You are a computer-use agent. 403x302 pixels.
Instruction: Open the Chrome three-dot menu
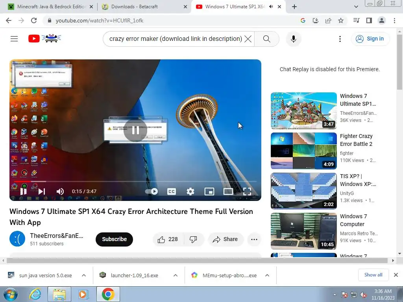coord(394,20)
